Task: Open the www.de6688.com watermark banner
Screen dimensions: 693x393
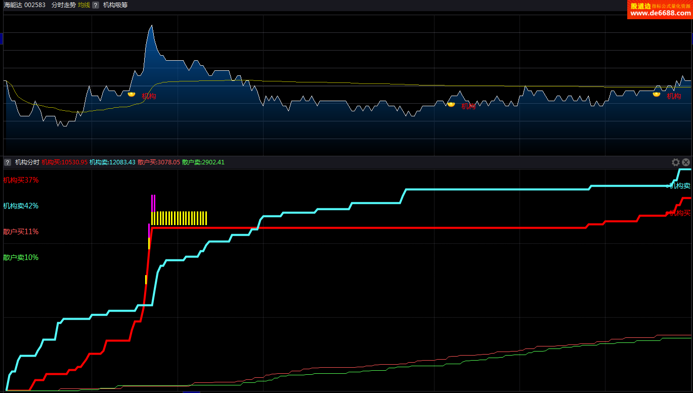Action: (x=660, y=10)
